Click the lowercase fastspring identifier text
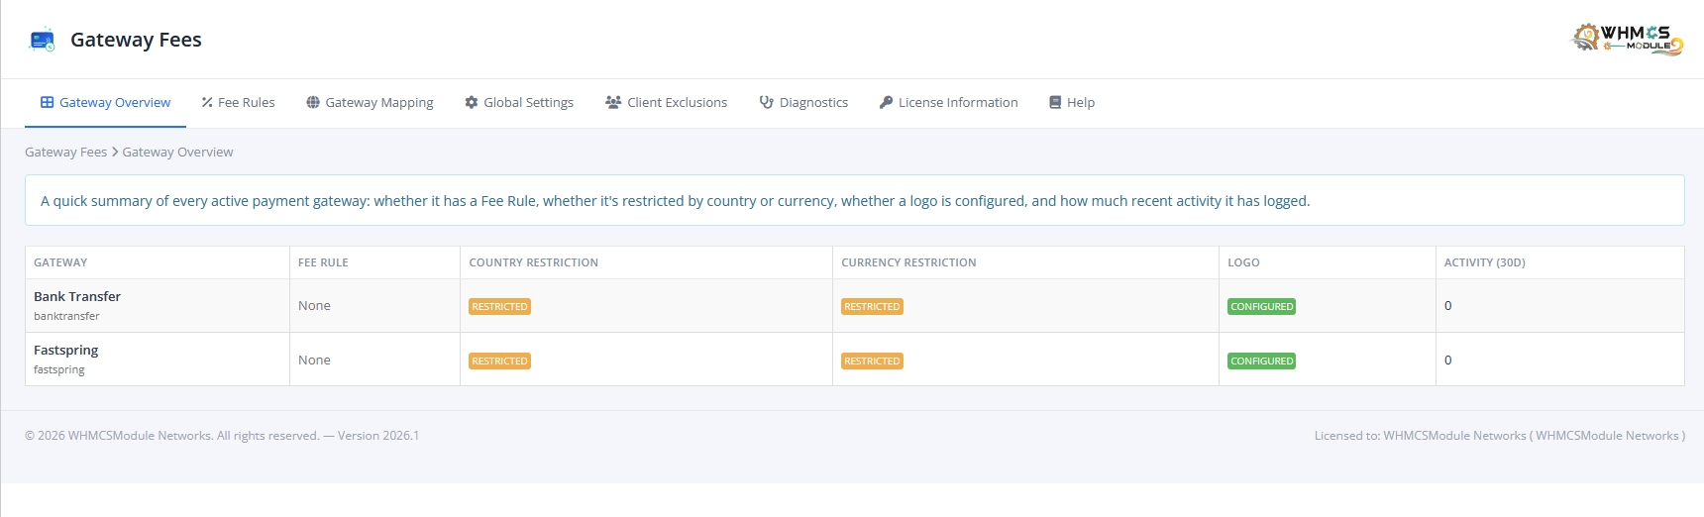This screenshot has width=1704, height=517. point(59,369)
